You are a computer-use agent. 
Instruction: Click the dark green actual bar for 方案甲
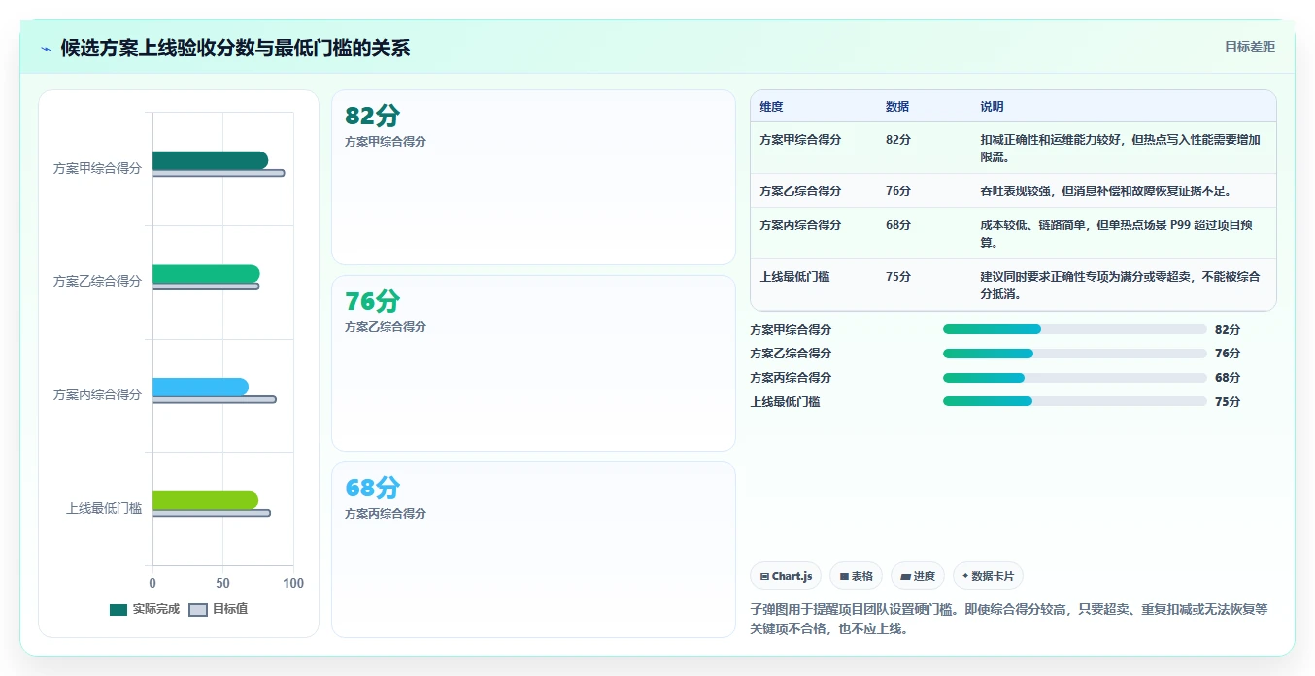pyautogui.click(x=211, y=160)
